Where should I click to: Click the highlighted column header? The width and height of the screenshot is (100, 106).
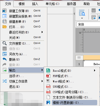pos(92,57)
